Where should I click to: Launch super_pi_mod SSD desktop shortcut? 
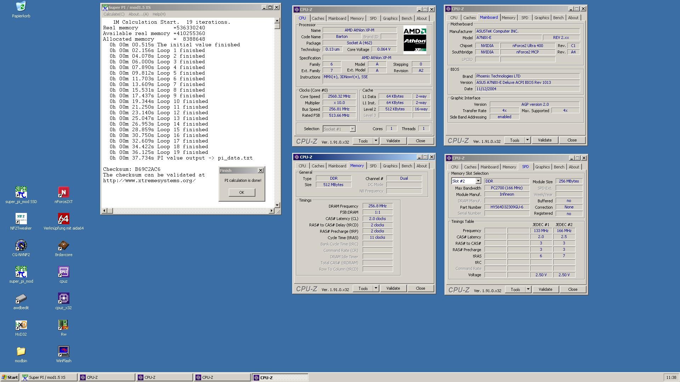click(x=21, y=195)
